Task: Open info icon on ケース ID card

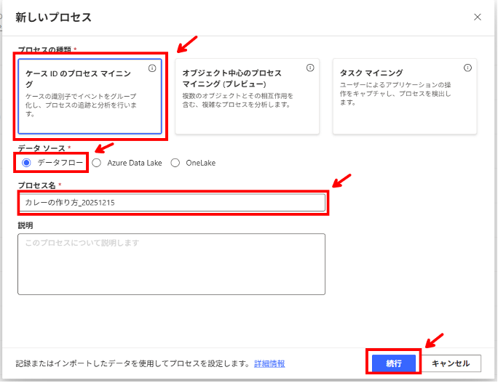Action: 152,68
